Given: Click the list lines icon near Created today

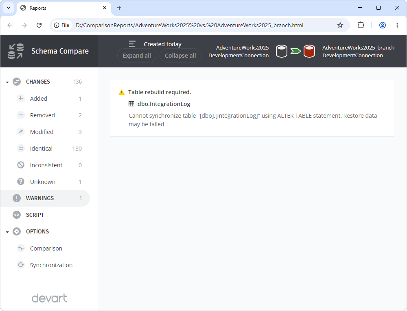Looking at the screenshot, I should tap(132, 44).
